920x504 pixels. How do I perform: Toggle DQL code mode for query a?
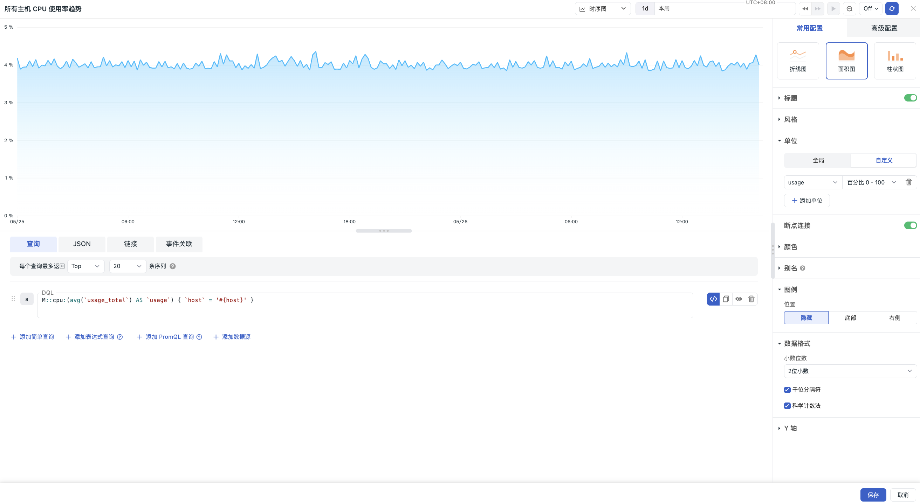click(x=713, y=299)
